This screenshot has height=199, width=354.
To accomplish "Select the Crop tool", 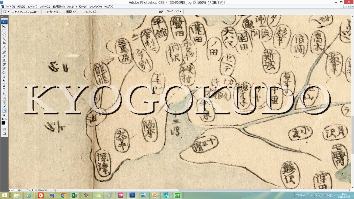I will [4, 43].
